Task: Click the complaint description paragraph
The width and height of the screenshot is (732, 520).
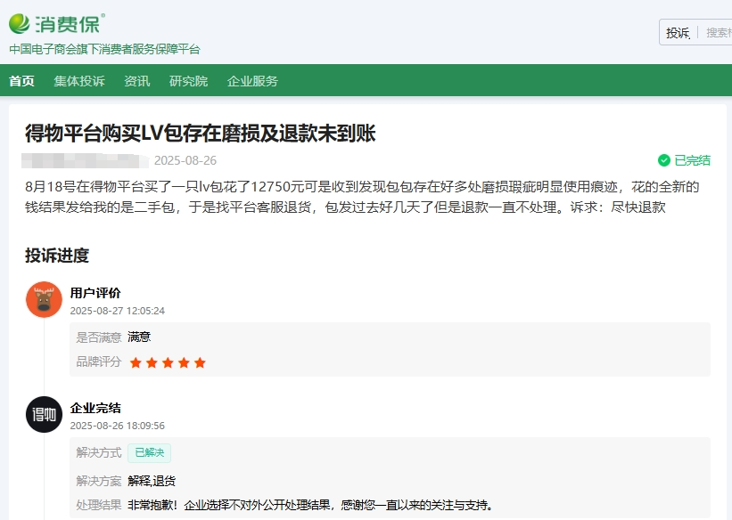Action: (x=362, y=197)
